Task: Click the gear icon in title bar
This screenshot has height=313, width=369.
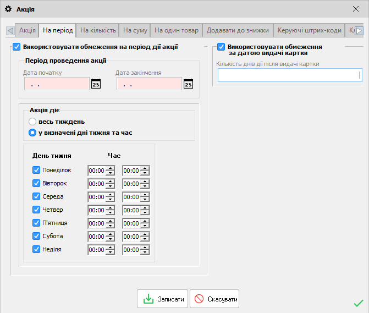Action: pos(8,8)
